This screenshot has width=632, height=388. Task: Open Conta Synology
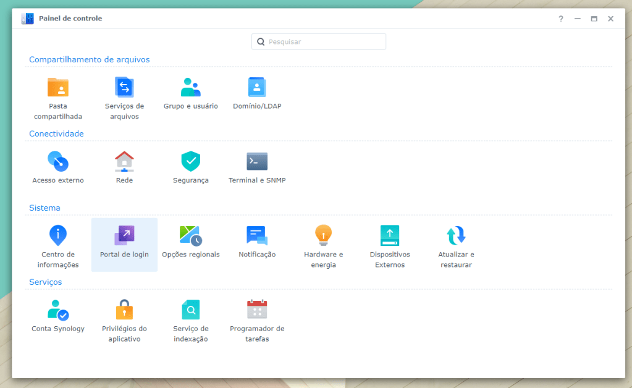tap(58, 311)
